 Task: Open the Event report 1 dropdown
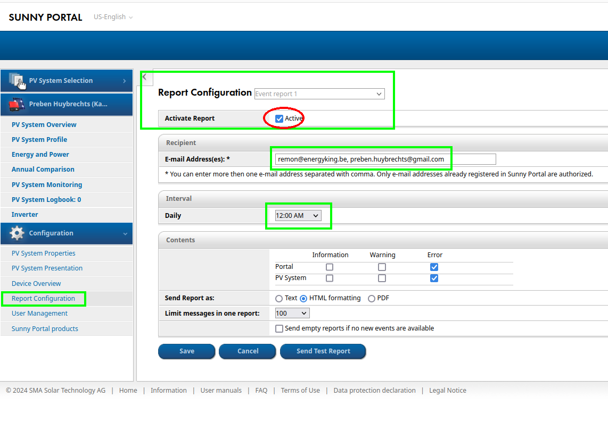coord(319,94)
